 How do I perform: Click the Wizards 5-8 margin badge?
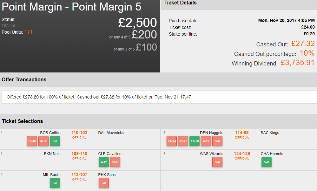pos(217,162)
